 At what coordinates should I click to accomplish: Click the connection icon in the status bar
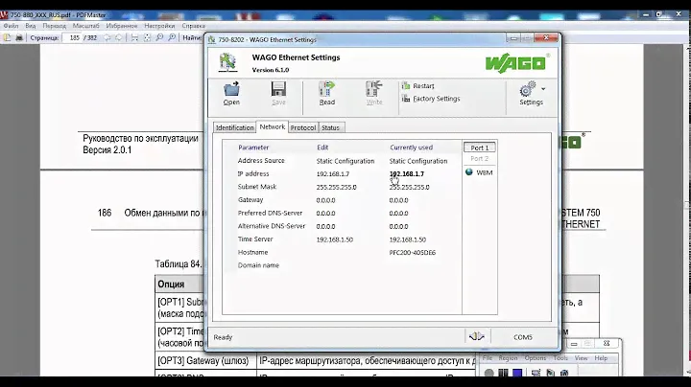click(476, 336)
